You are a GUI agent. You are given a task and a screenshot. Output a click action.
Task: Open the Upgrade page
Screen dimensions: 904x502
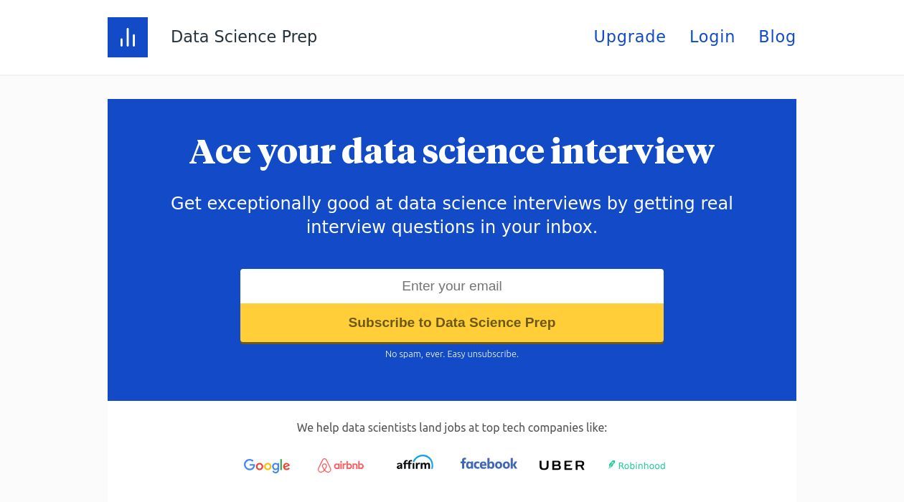629,37
